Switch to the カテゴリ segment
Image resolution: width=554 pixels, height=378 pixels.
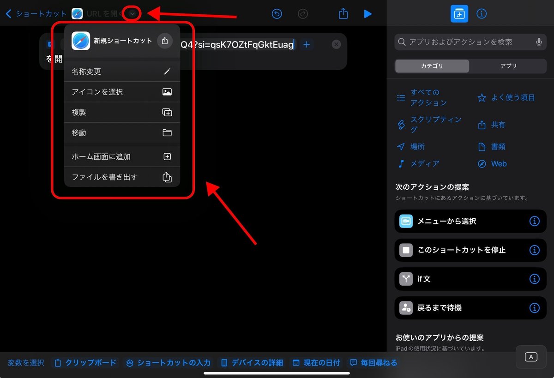coord(432,66)
